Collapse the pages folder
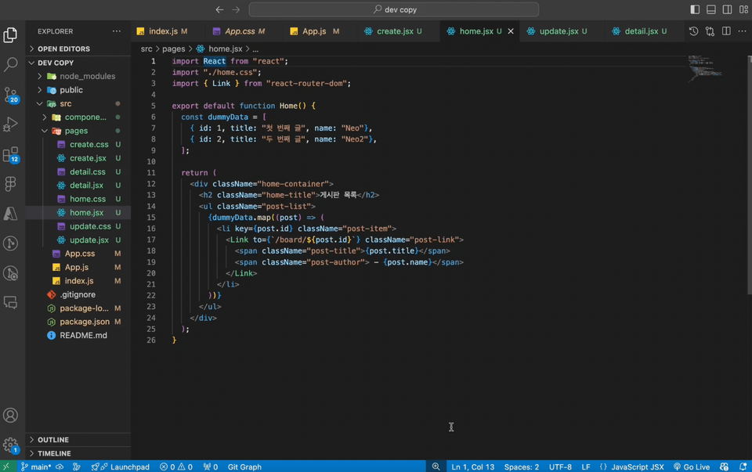The height and width of the screenshot is (472, 752). click(x=78, y=131)
